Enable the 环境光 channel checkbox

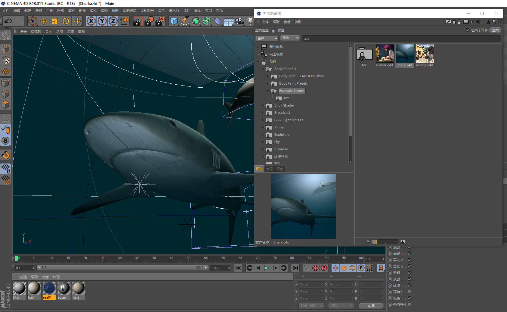click(x=410, y=292)
